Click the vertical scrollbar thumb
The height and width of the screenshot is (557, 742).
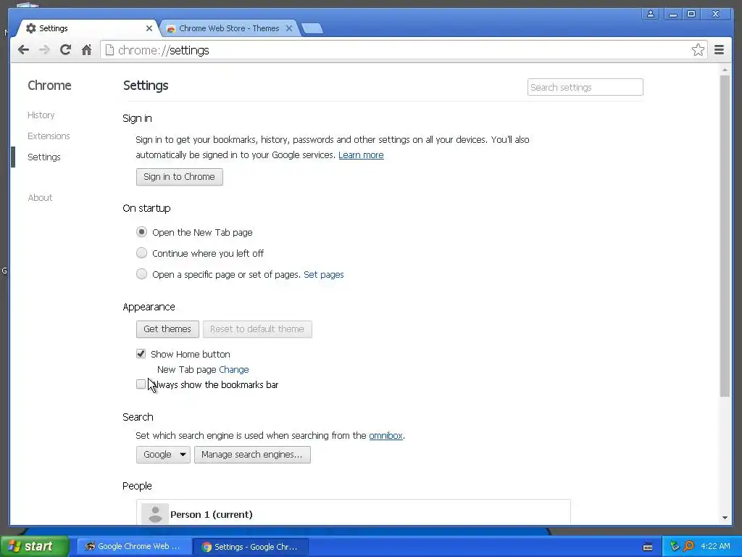(x=725, y=236)
